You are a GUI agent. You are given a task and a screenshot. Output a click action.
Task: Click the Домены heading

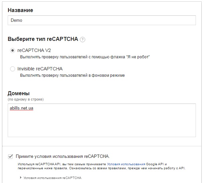coord(18,93)
